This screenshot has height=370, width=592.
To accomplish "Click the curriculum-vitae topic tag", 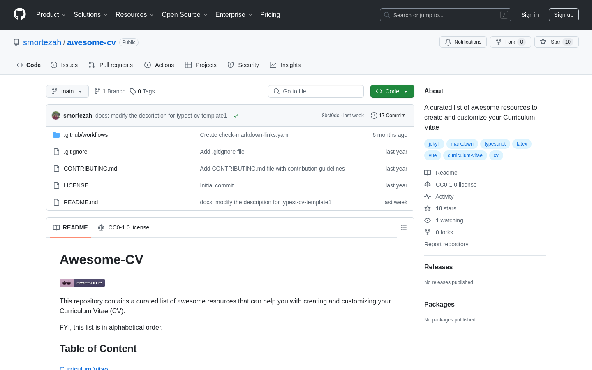I will (x=465, y=155).
